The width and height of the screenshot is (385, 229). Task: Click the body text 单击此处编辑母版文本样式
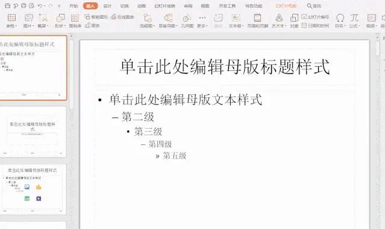click(x=186, y=100)
